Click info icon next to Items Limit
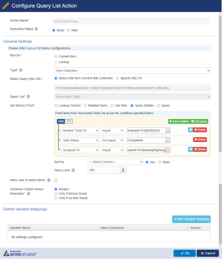This screenshot has width=222, height=259. tap(73, 170)
